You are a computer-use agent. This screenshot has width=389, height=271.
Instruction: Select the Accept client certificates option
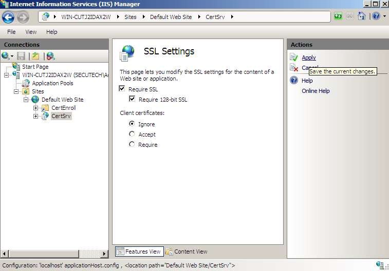pyautogui.click(x=132, y=134)
